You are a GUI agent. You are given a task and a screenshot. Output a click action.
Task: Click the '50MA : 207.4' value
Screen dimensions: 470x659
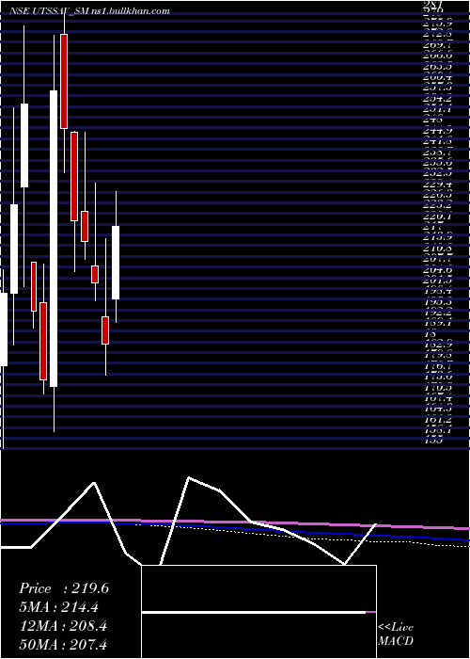(x=63, y=644)
